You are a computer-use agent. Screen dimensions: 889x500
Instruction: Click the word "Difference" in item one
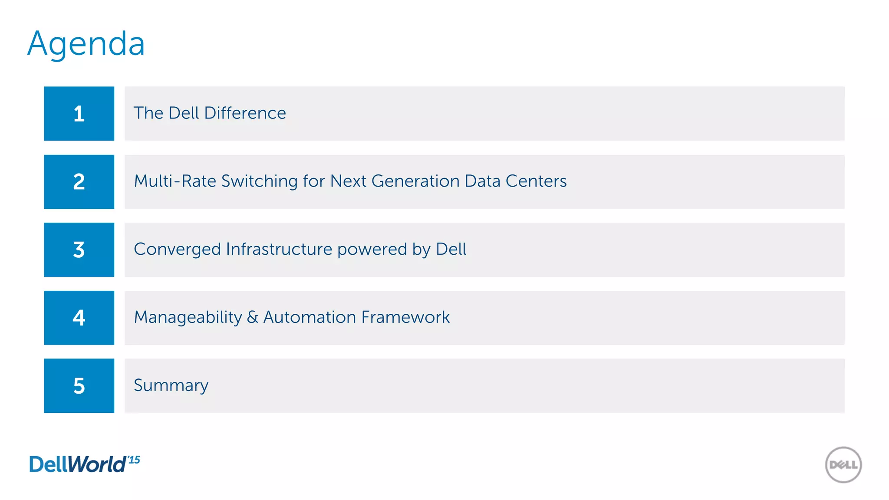pyautogui.click(x=245, y=113)
